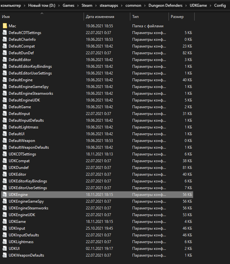Screen dimensions: 230x264
Task: Select the DefaultEditor file icon
Action: (x=5, y=60)
